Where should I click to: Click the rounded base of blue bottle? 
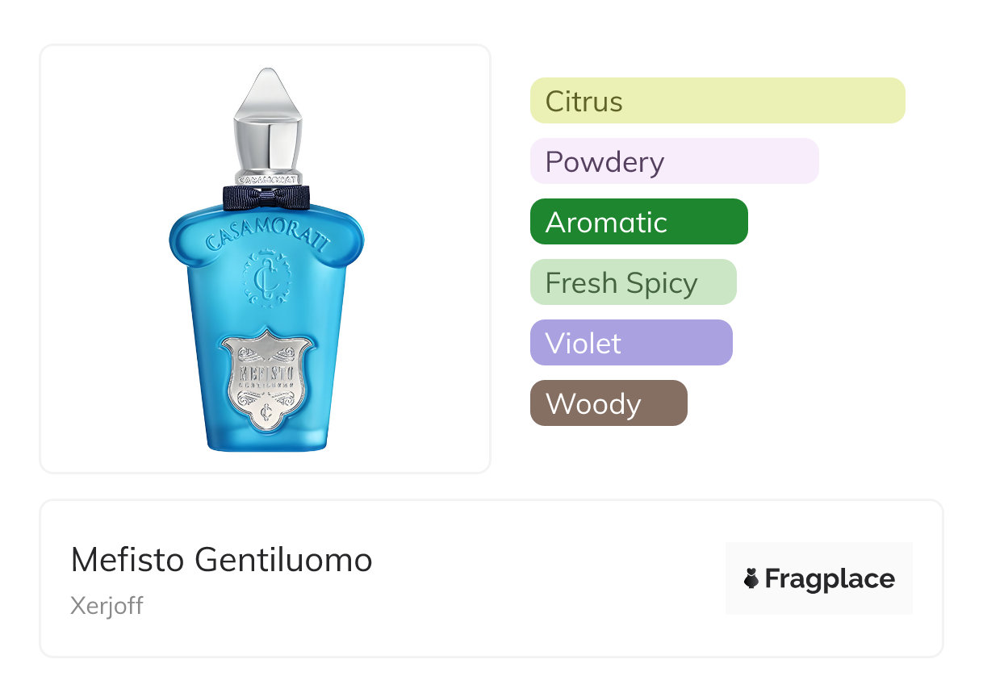click(266, 442)
